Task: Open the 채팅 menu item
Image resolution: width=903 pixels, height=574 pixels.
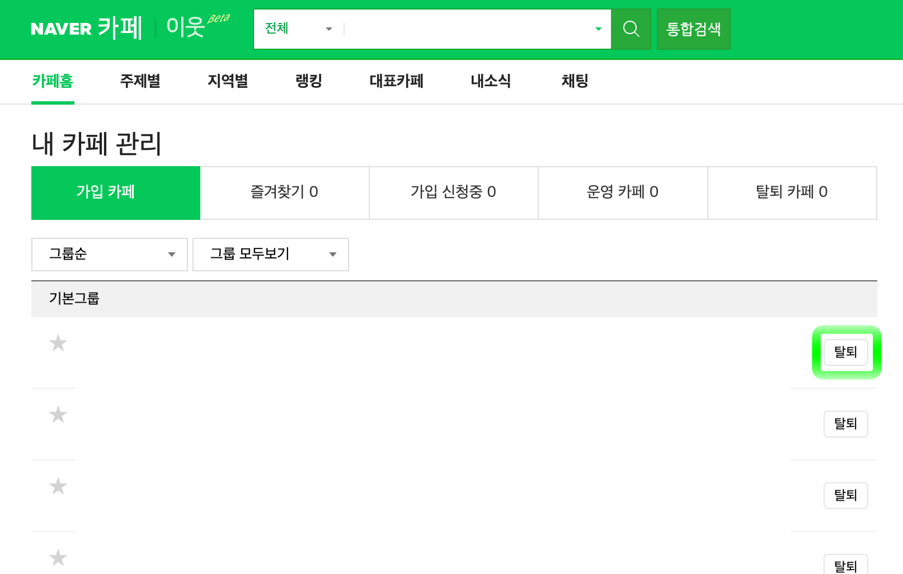Action: click(574, 82)
